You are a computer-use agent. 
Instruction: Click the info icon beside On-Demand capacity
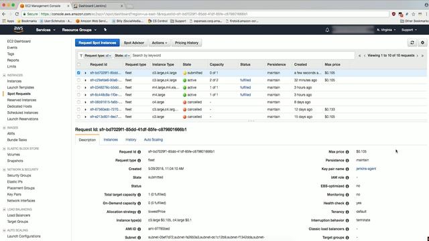[139, 204]
